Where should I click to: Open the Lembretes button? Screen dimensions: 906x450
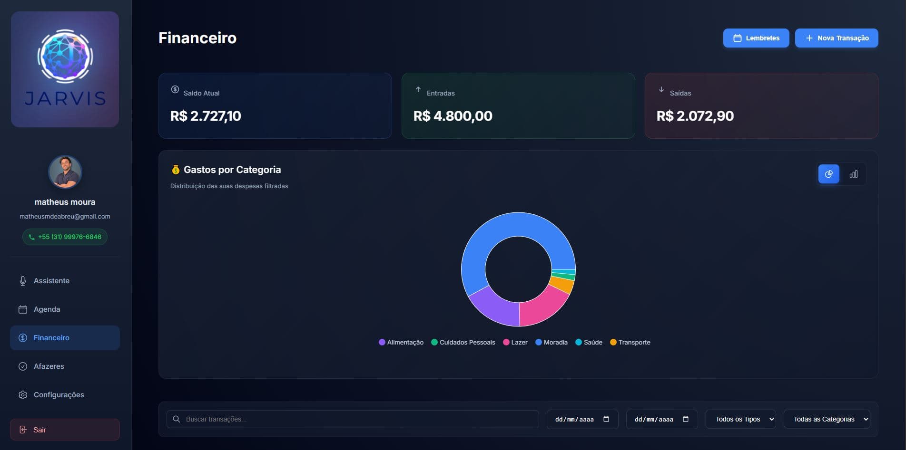pos(756,38)
